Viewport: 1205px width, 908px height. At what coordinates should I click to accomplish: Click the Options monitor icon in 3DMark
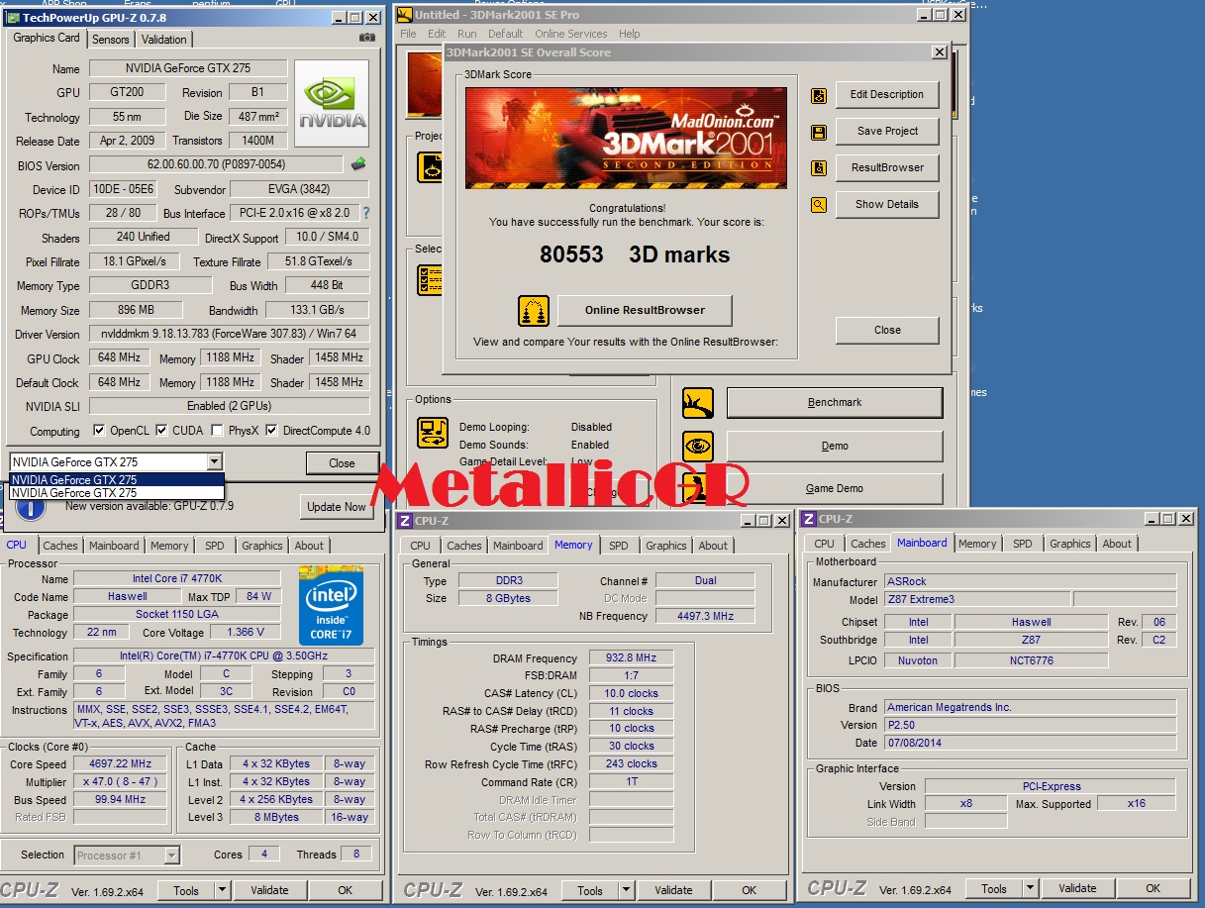tap(433, 433)
